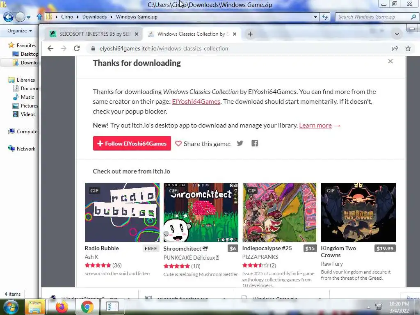Image resolution: width=420 pixels, height=315 pixels.
Task: Open the Explorer address bar history dropdown
Action: point(315,17)
